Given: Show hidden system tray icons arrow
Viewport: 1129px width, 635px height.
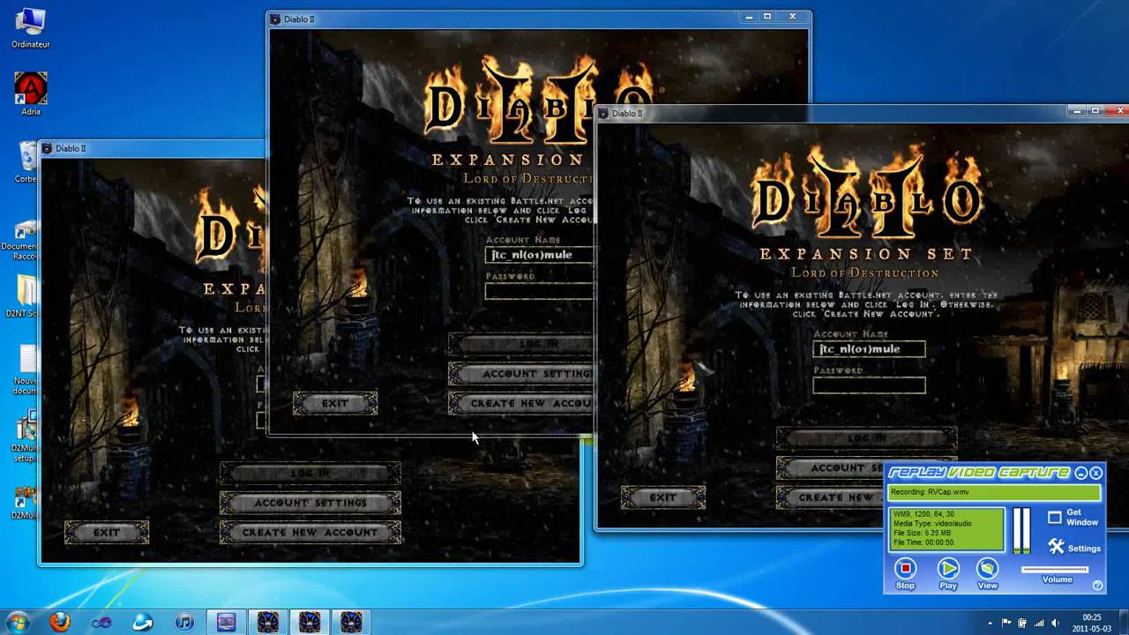Looking at the screenshot, I should click(990, 623).
